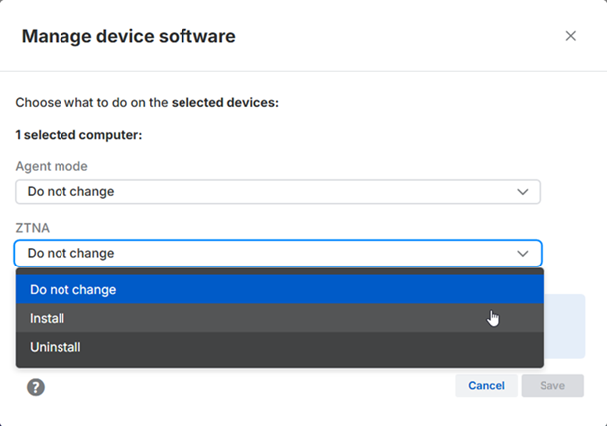Click the "1 selected computer:" text

click(x=79, y=135)
